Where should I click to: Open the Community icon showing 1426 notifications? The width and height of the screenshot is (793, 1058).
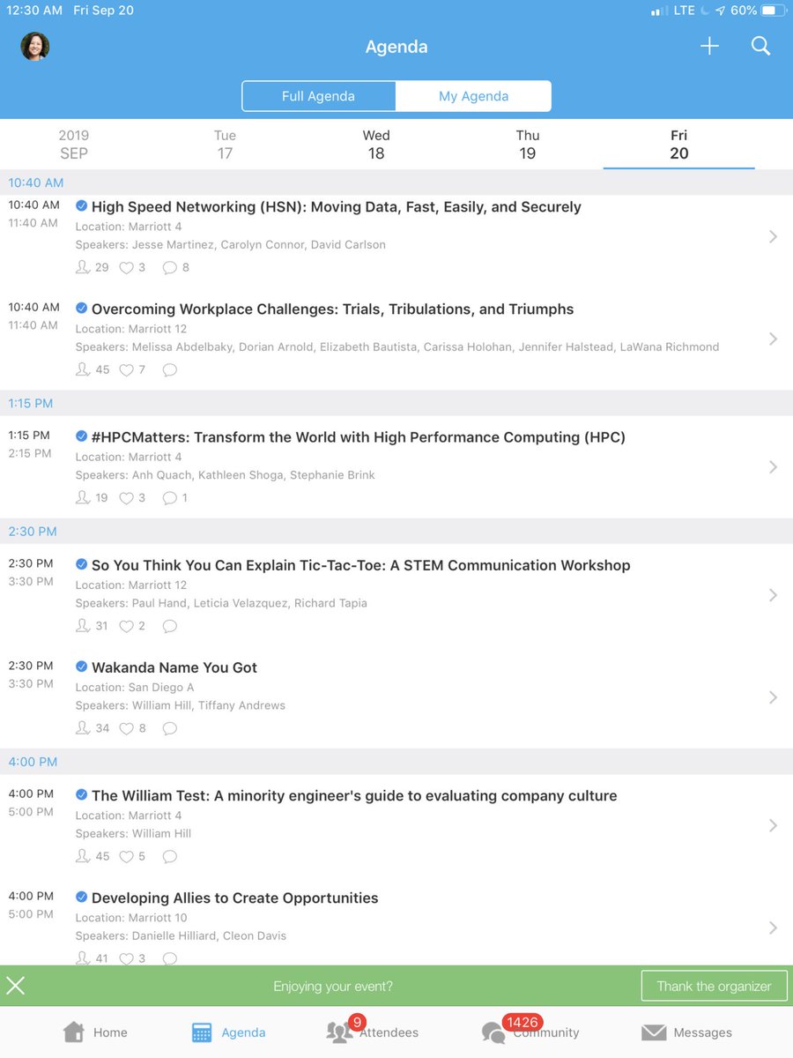click(493, 1032)
